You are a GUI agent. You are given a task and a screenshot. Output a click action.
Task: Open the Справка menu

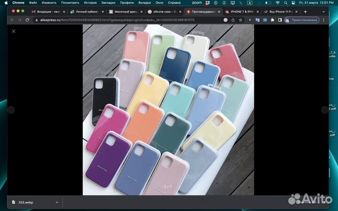pyautogui.click(x=174, y=3)
